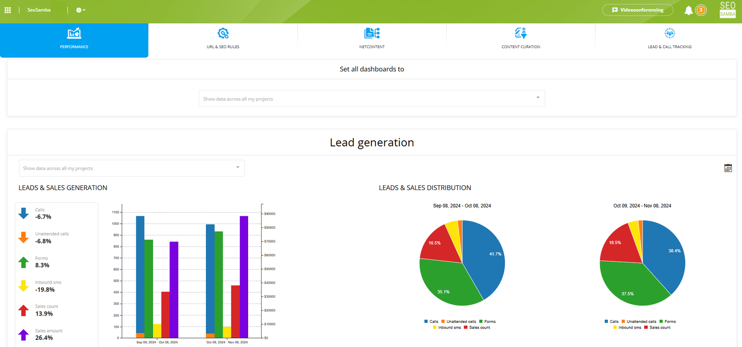Image resolution: width=742 pixels, height=347 pixels.
Task: Click the SeoSamba header link
Action: [x=39, y=10]
